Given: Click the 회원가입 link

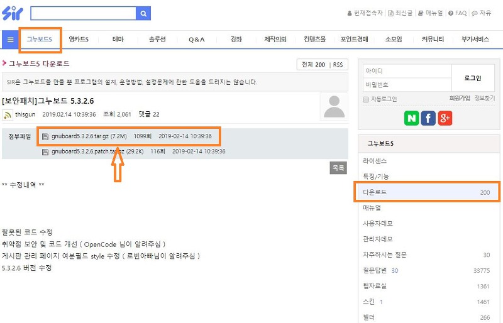Looking at the screenshot, I should pyautogui.click(x=460, y=98).
